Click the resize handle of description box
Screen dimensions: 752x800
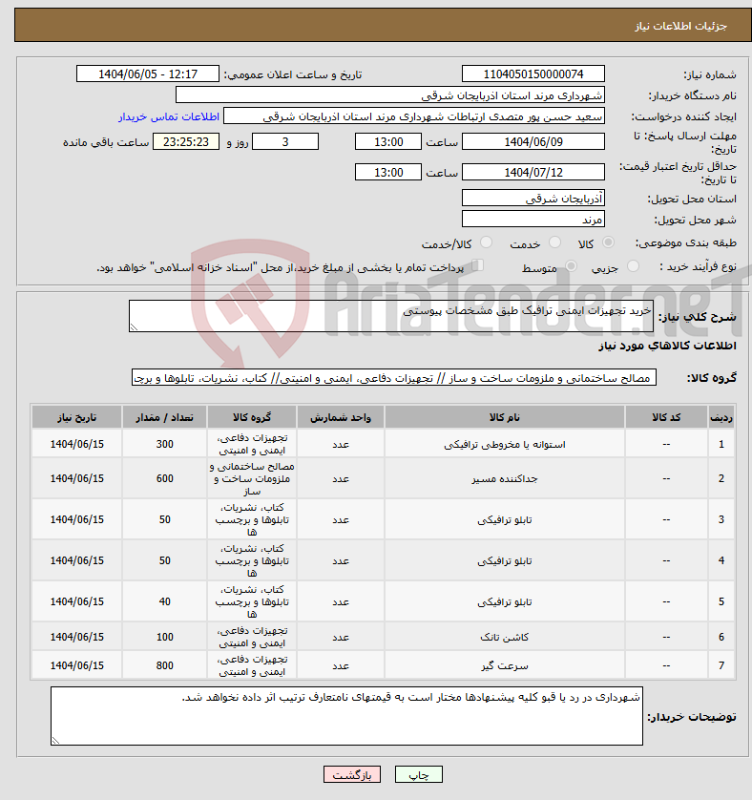tap(134, 327)
